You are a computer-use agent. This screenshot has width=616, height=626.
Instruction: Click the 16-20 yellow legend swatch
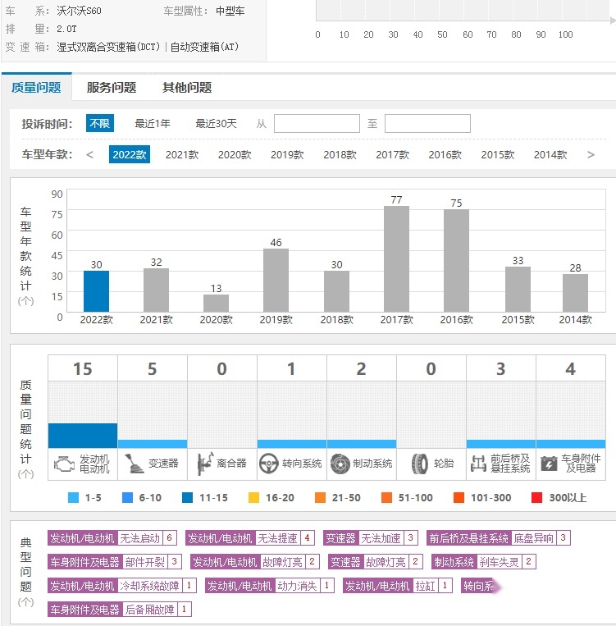(254, 498)
